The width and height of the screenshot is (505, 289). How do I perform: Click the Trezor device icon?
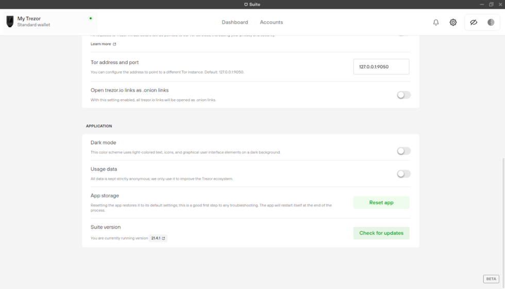coord(10,22)
